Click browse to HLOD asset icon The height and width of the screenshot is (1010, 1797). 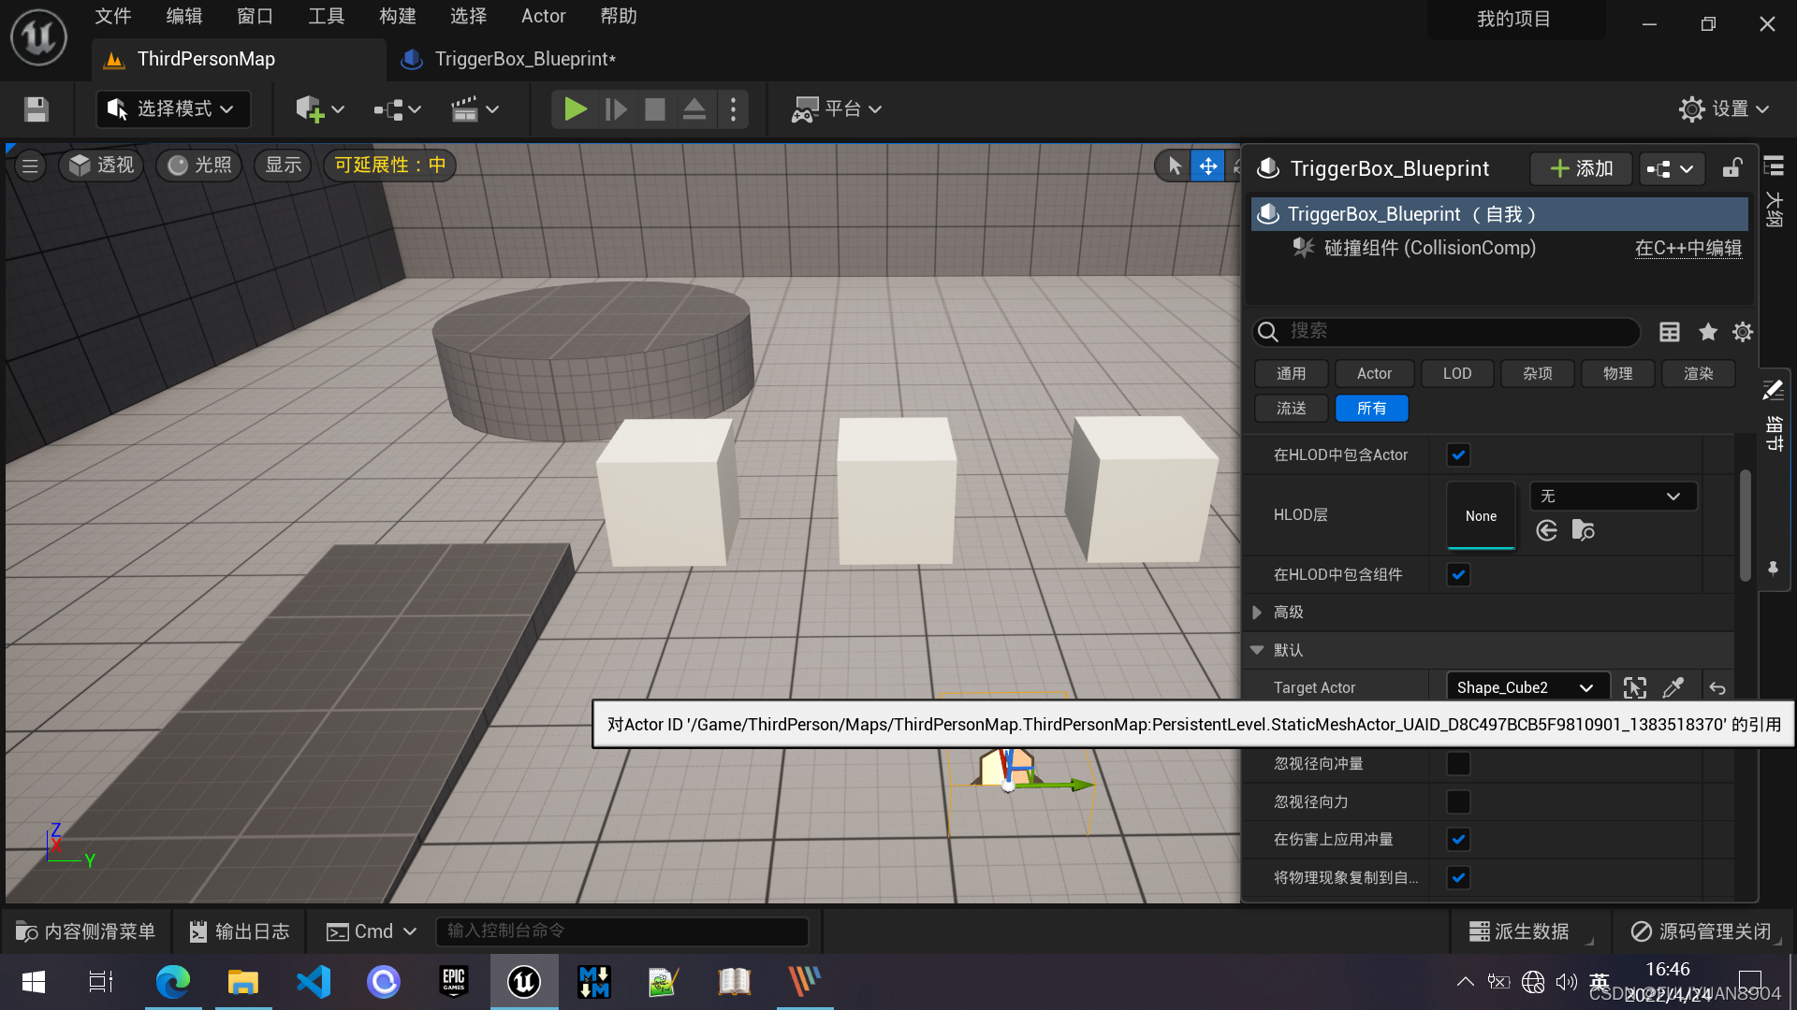1583,530
